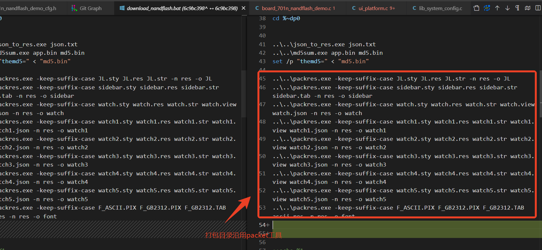The height and width of the screenshot is (250, 542).
Task: Click line number 53 in the gutter
Action: click(262, 208)
